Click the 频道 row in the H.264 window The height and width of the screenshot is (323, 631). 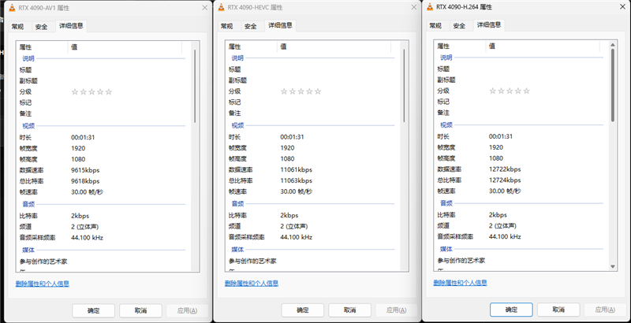click(522, 225)
